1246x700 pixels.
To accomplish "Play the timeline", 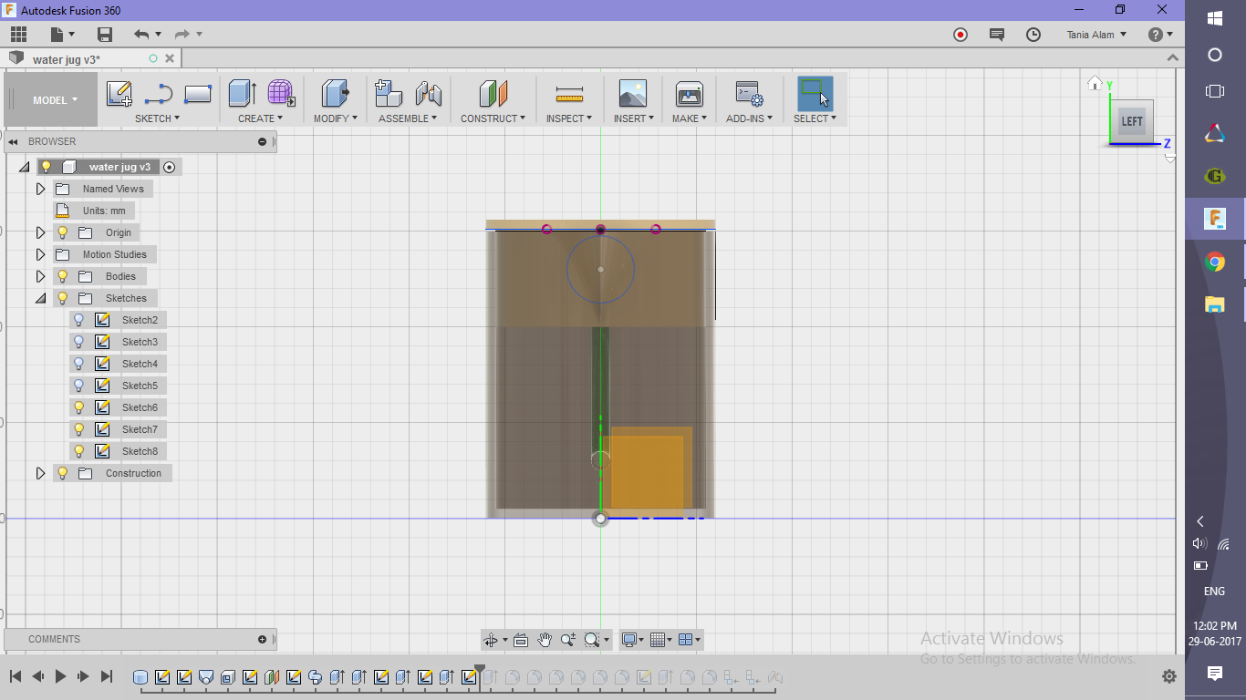I will click(60, 676).
